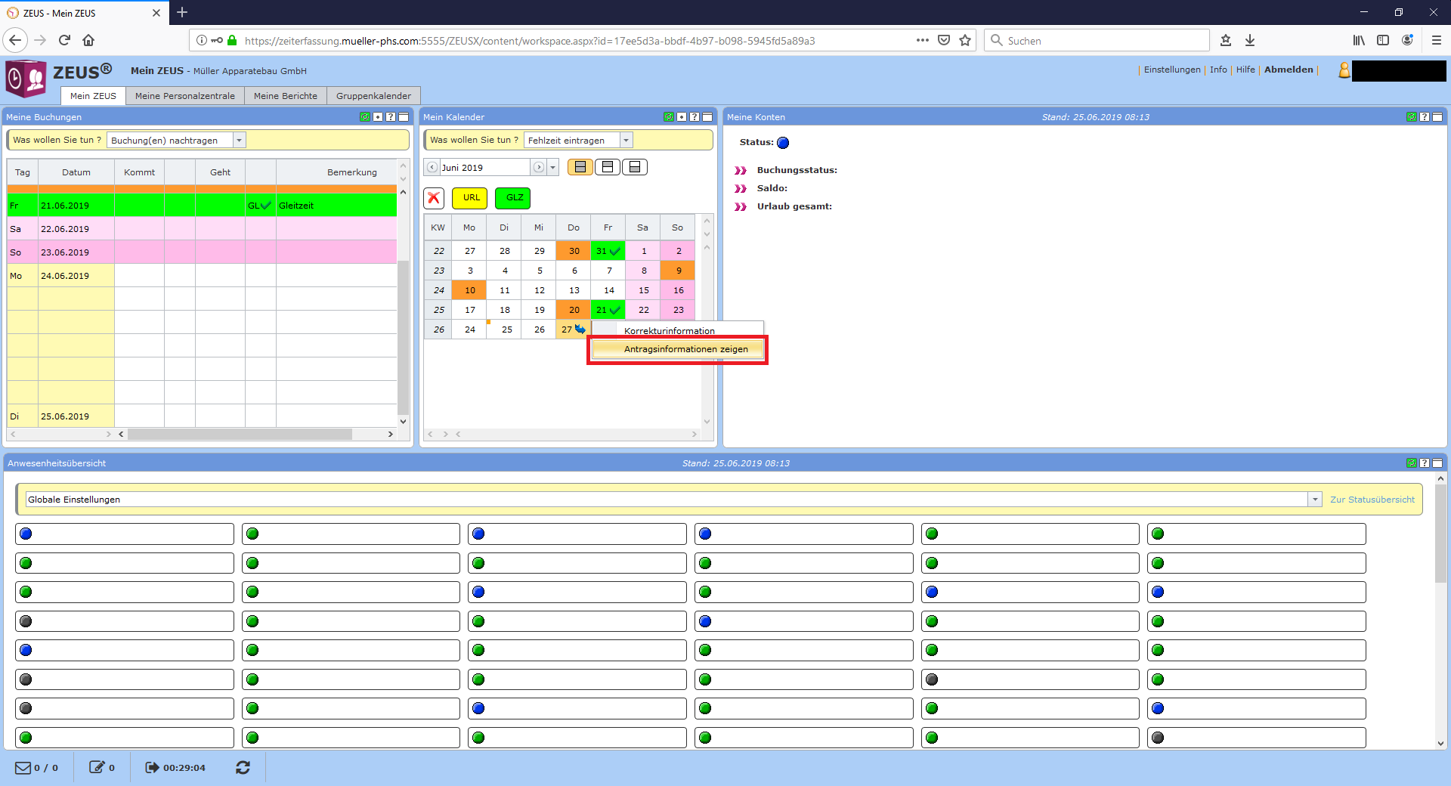Expand the Buchung(en) nachtragen dropdown

point(239,141)
